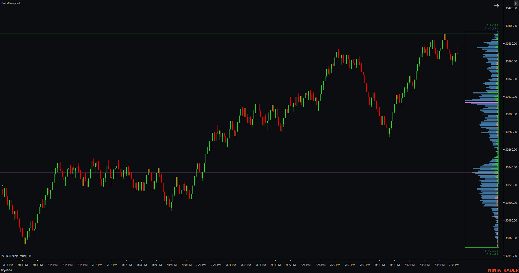Click the blue Σ 47,301 label above the profile

click(x=491, y=28)
